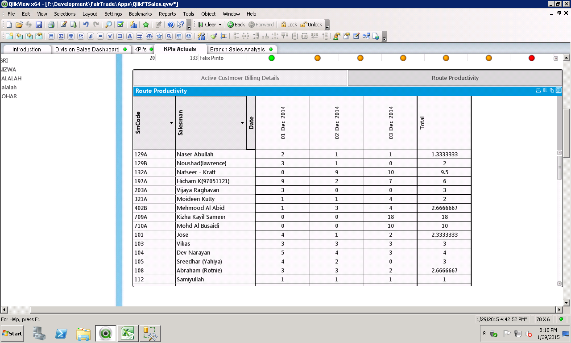Viewport: 571px width, 343px height.
Task: Open the Bookmarks menu
Action: pos(140,14)
